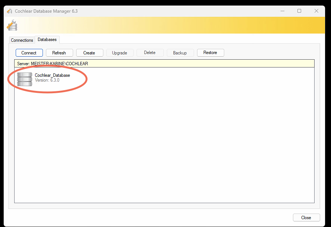Click the Cochlear app icon in title bar

(x=9, y=11)
